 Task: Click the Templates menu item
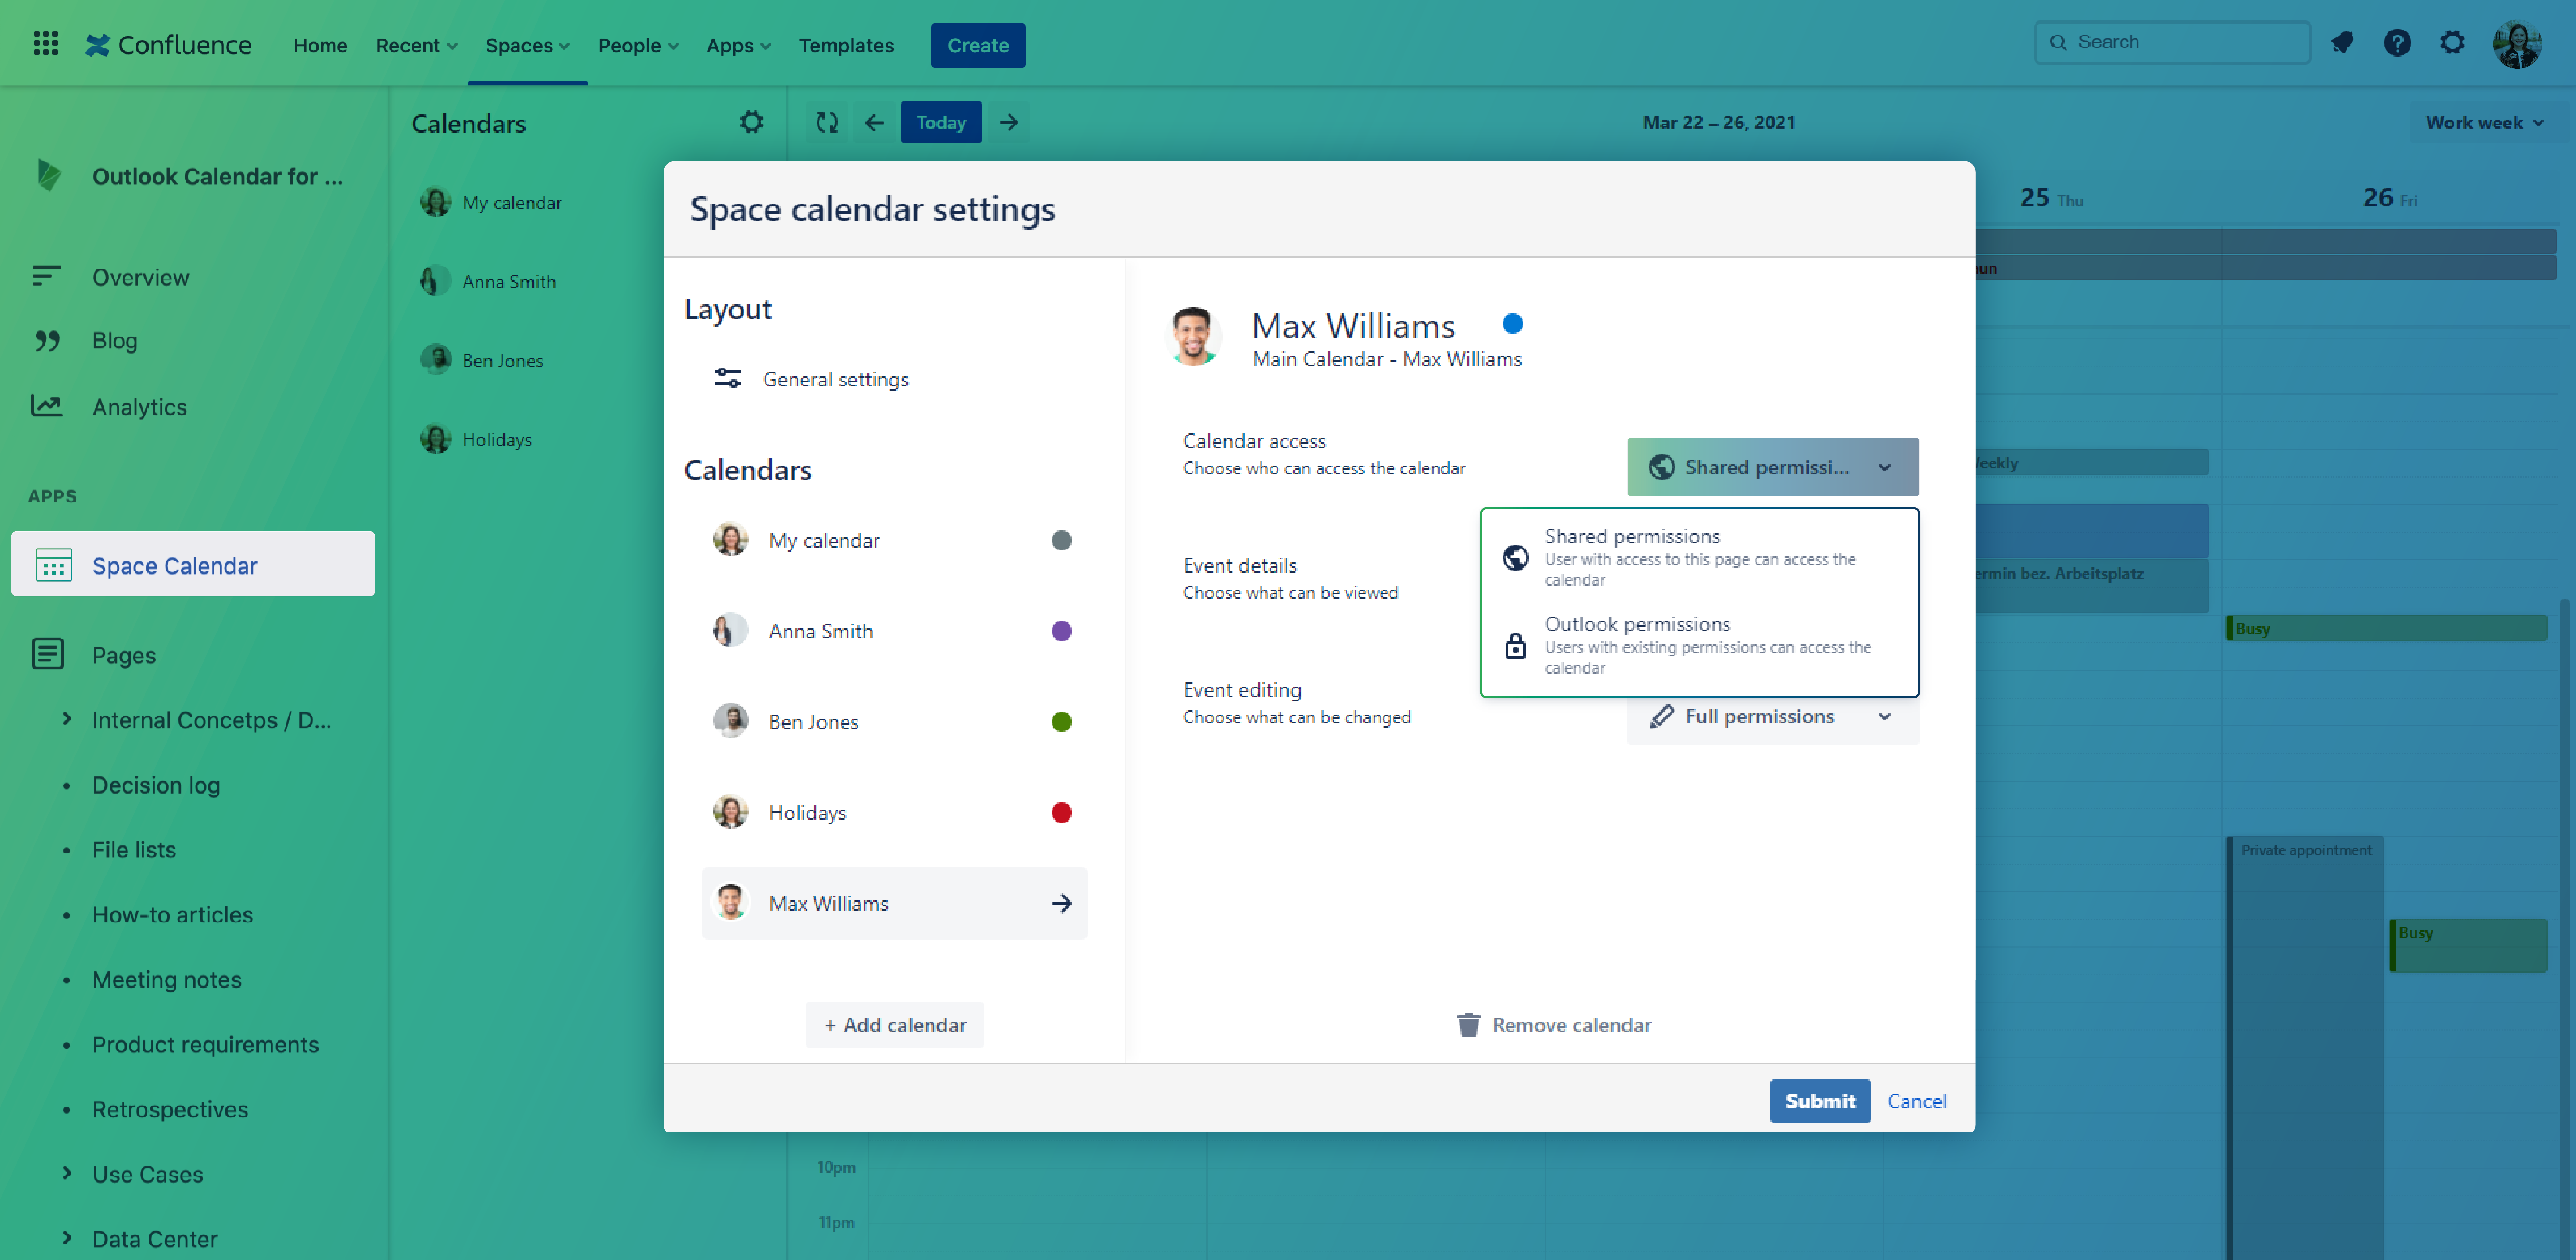pyautogui.click(x=846, y=45)
